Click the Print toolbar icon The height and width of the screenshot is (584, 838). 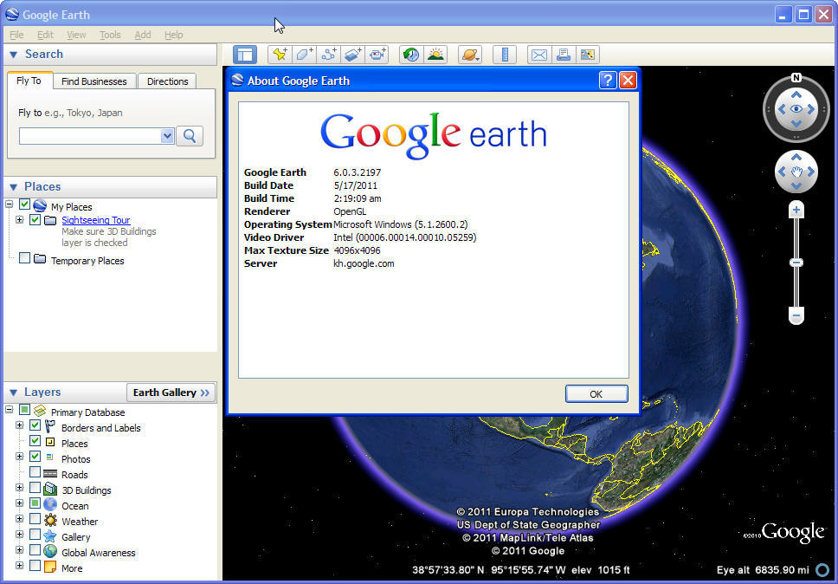(x=563, y=54)
